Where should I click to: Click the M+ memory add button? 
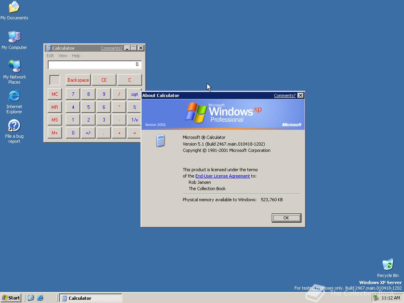click(x=54, y=133)
